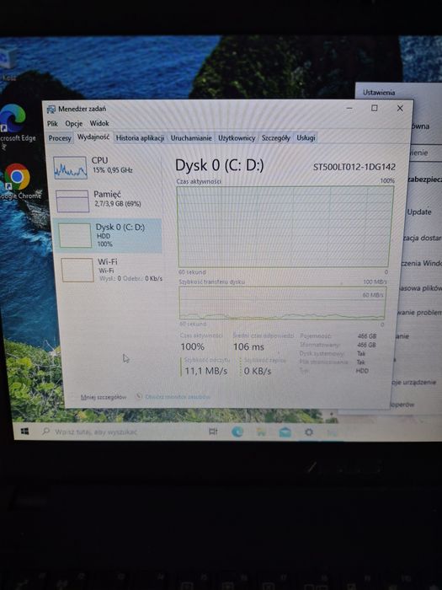The height and width of the screenshot is (590, 442).
Task: Click the 100 MB/s graph scale label
Action: [x=375, y=282]
